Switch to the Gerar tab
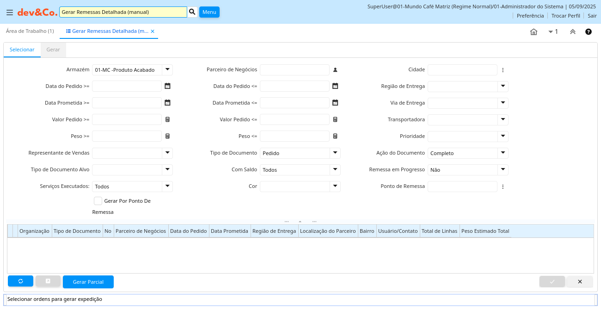601x312 pixels. pyautogui.click(x=53, y=50)
